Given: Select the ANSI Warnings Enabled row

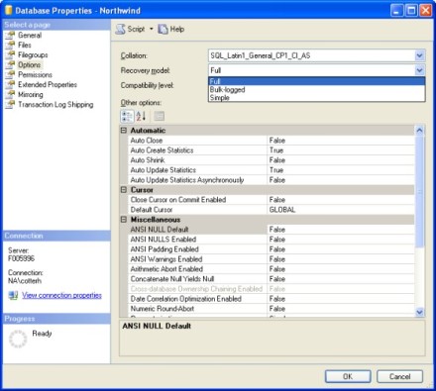Looking at the screenshot, I should click(272, 259).
